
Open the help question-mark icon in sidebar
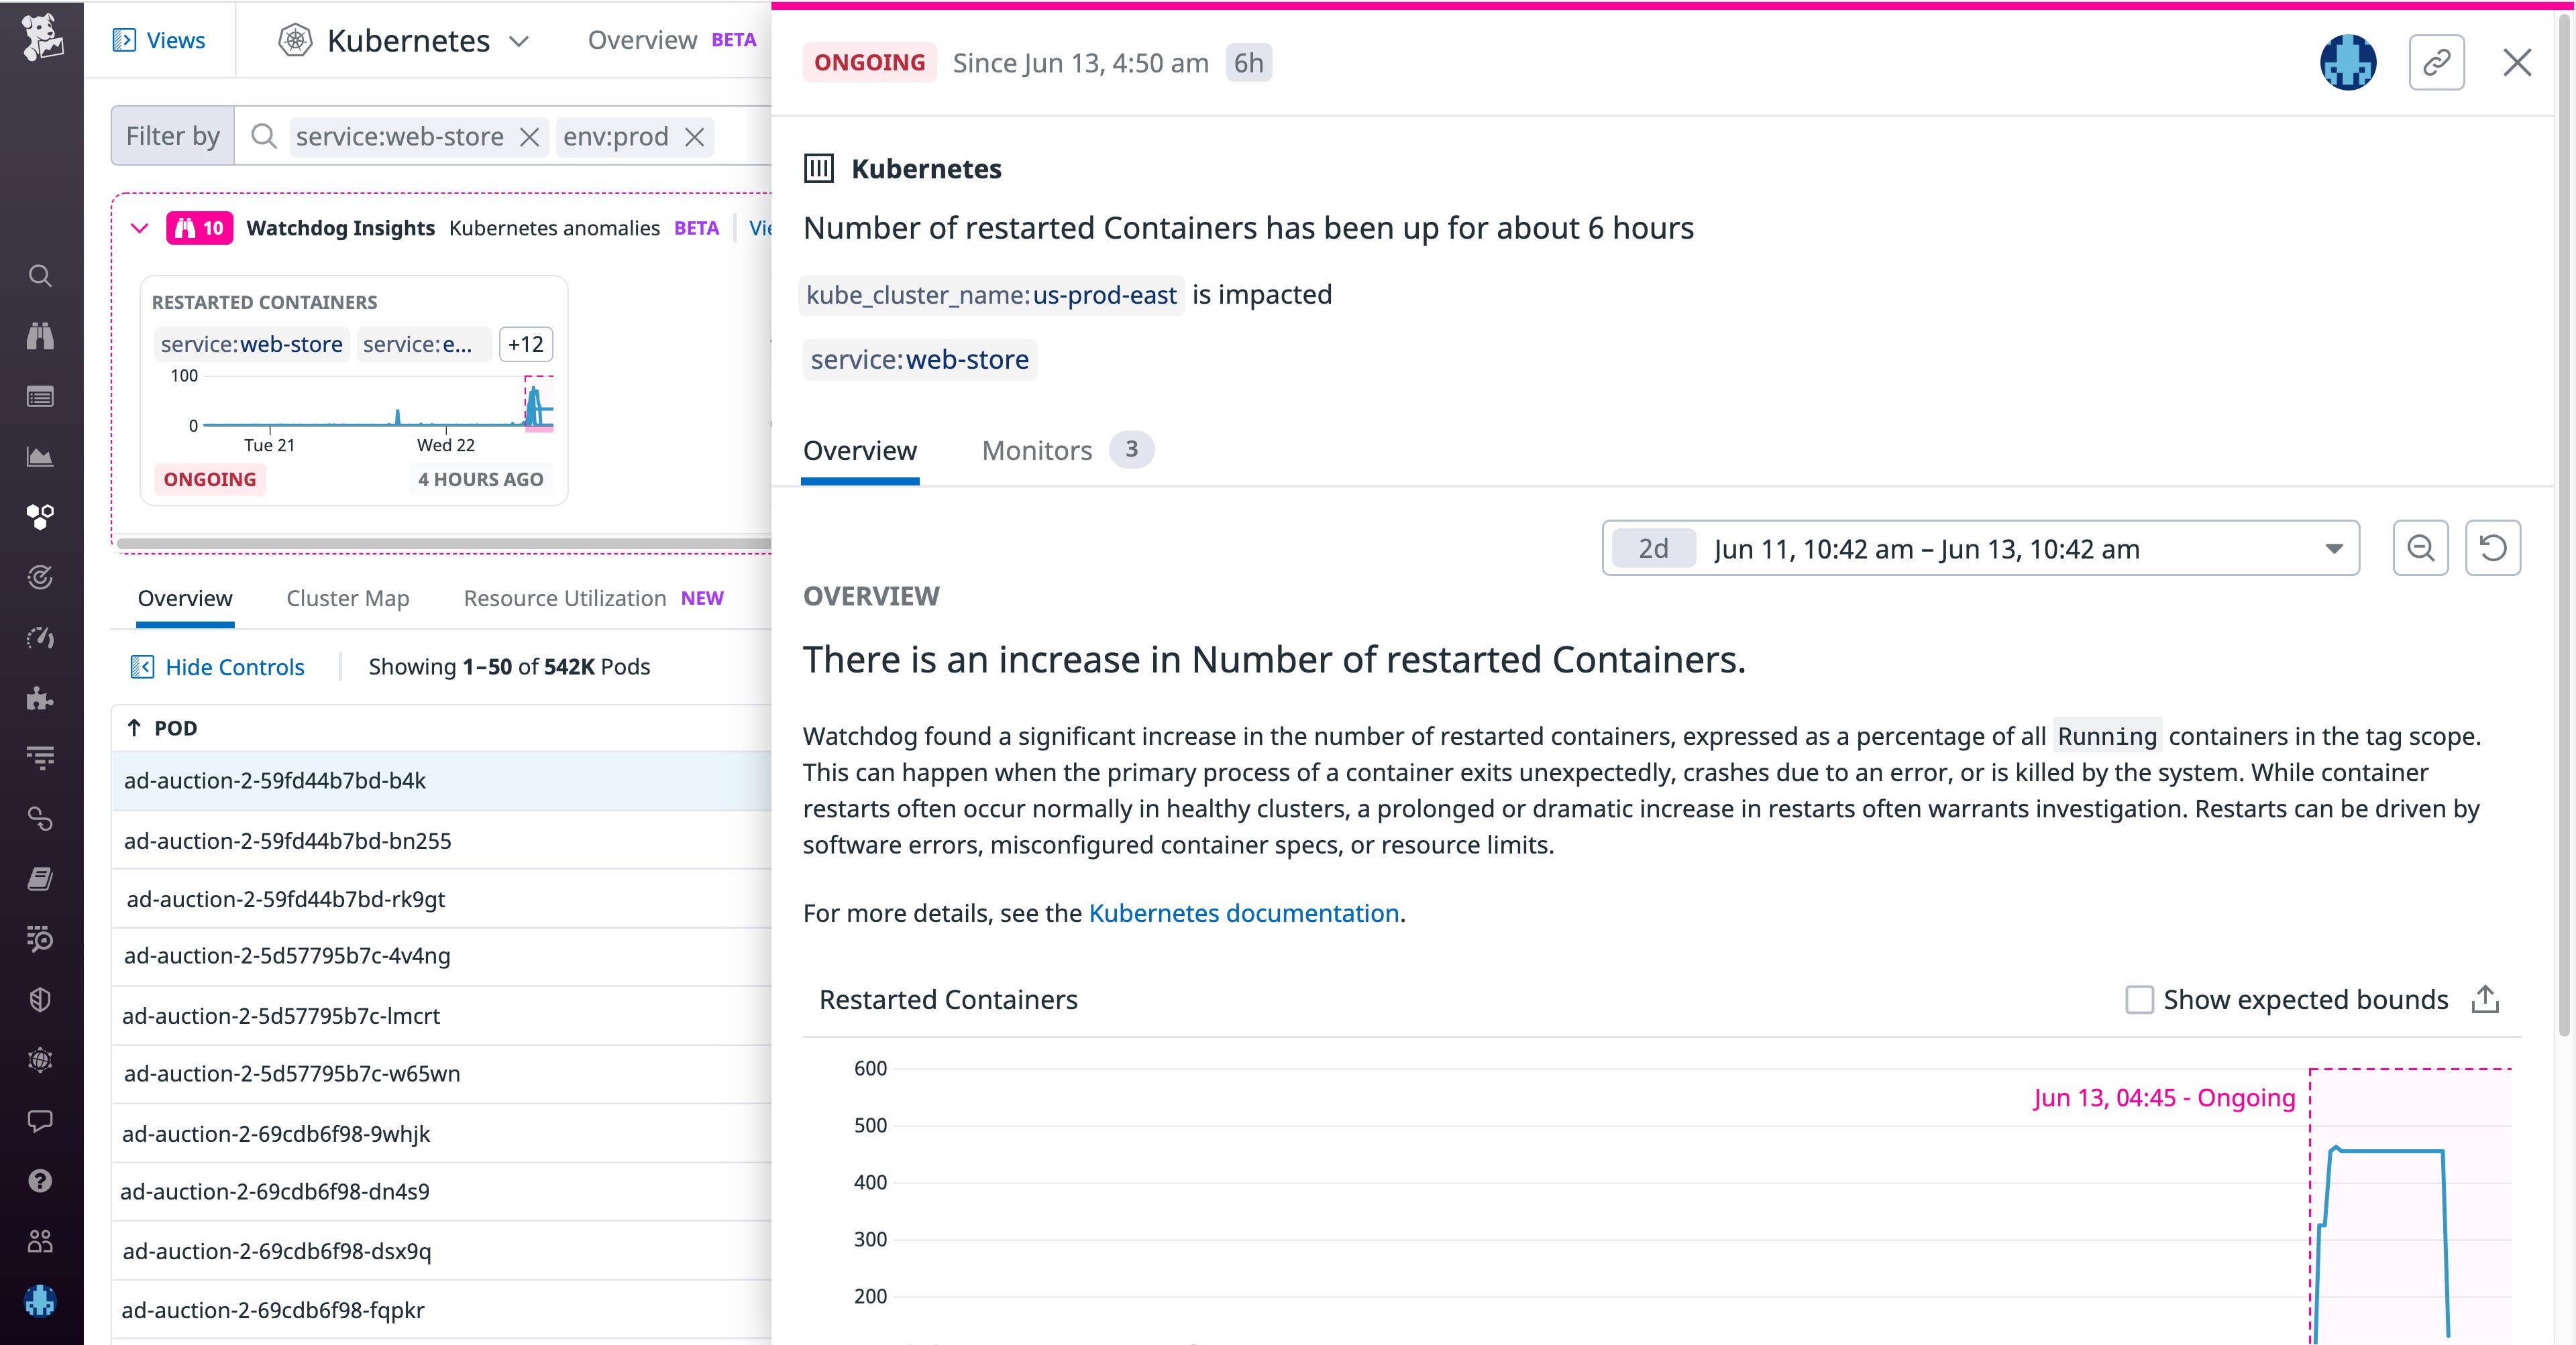40,1181
